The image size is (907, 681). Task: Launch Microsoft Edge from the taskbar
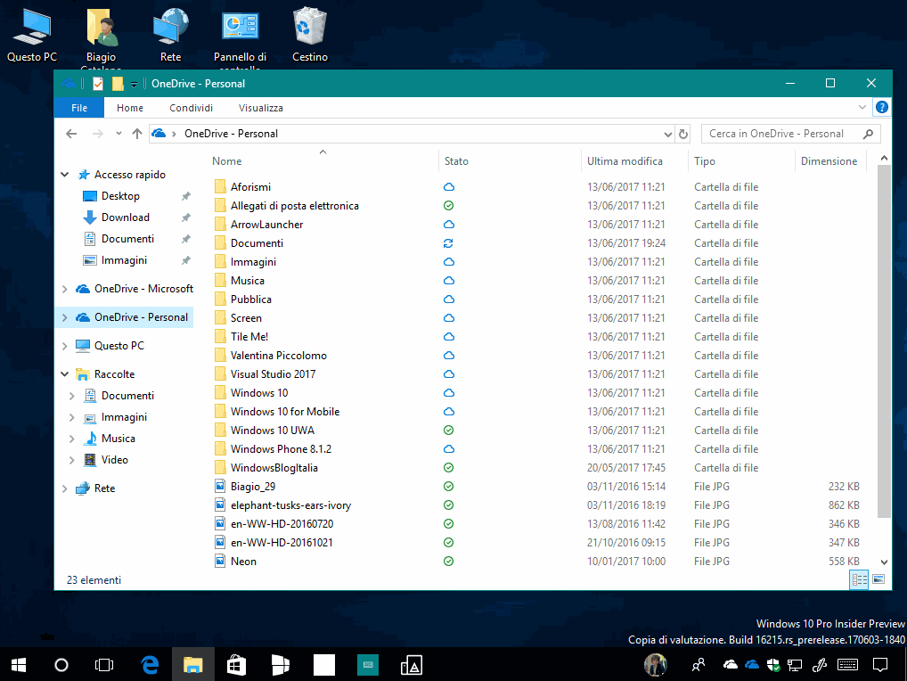(x=151, y=665)
